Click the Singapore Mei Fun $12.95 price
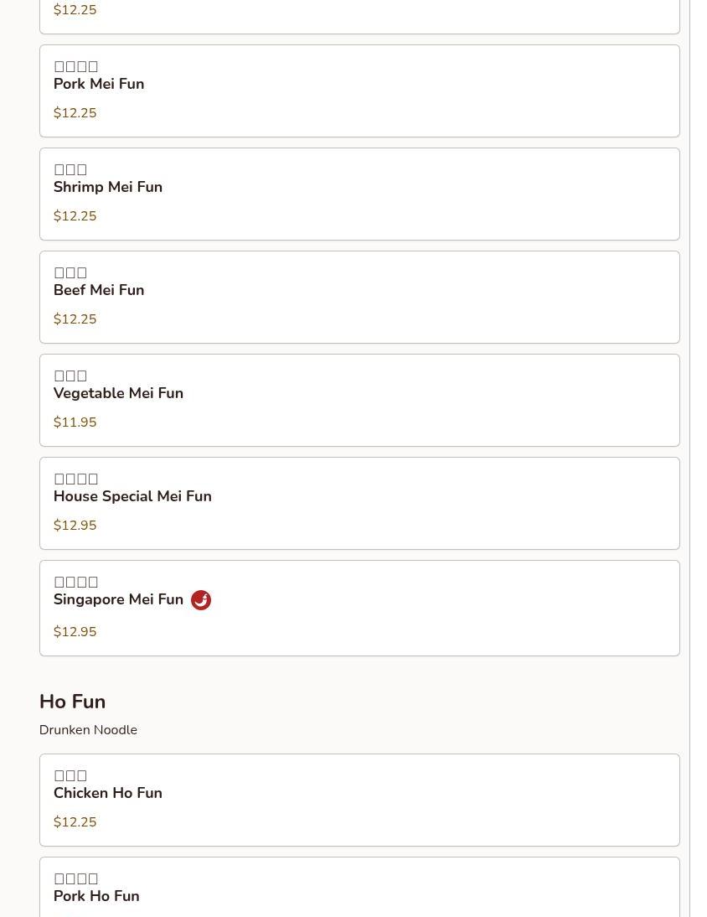The width and height of the screenshot is (707, 917). tap(75, 632)
